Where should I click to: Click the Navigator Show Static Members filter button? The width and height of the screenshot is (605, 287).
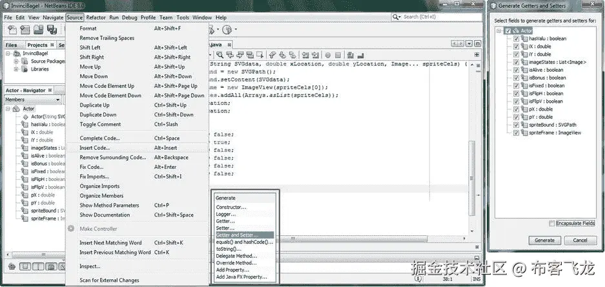click(x=38, y=266)
